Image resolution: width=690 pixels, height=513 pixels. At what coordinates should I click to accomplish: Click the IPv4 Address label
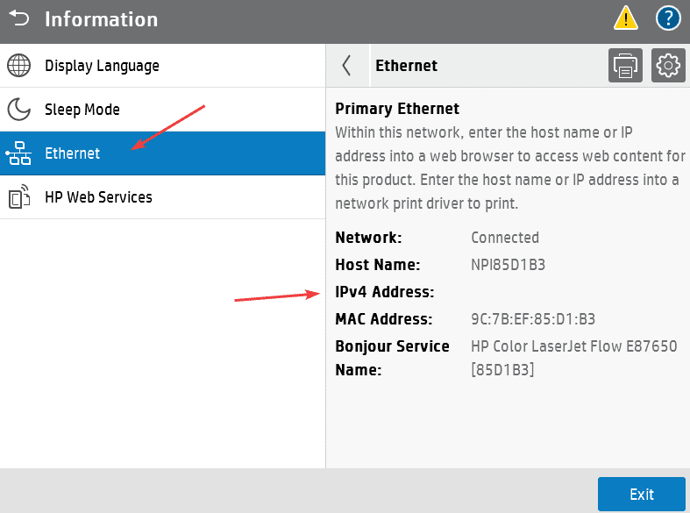click(385, 291)
